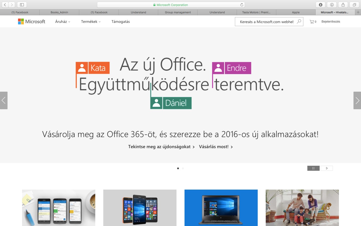The image size is (361, 226).
Task: Click the Microsoft logo
Action: tap(32, 22)
